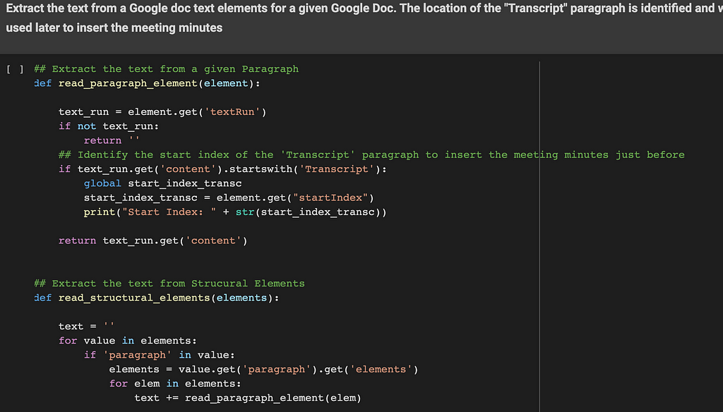
Task: Click the global start_index_transc declaration
Action: click(163, 183)
